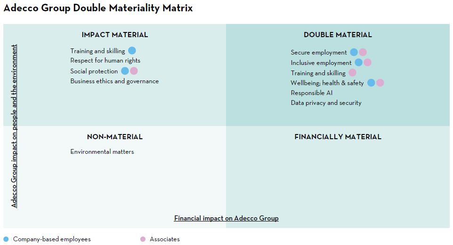Click the Adecco Group Double Materiality Matrix title

click(x=98, y=8)
